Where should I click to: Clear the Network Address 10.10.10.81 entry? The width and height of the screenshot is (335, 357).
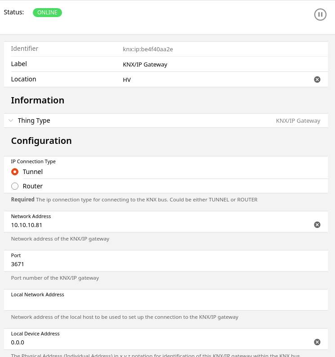(317, 225)
